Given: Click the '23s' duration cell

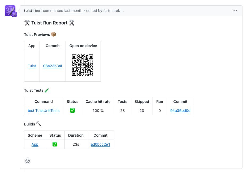Looking at the screenshot, I should tap(76, 144).
